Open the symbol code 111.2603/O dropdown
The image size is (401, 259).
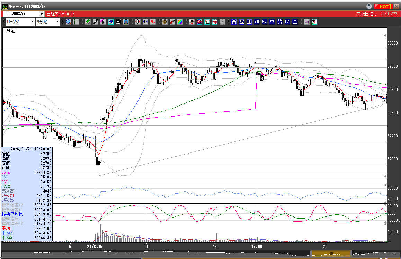[x=42, y=14]
